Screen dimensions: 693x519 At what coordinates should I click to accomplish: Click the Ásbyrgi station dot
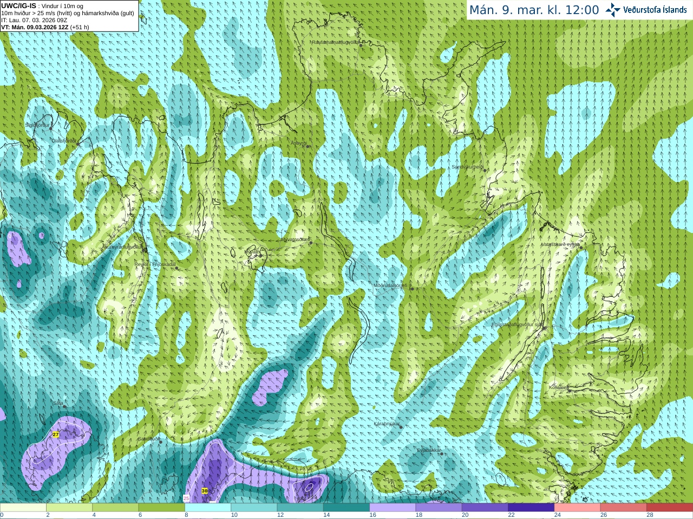(x=308, y=146)
